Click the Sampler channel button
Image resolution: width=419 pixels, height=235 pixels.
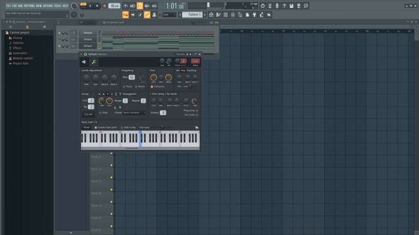click(88, 33)
